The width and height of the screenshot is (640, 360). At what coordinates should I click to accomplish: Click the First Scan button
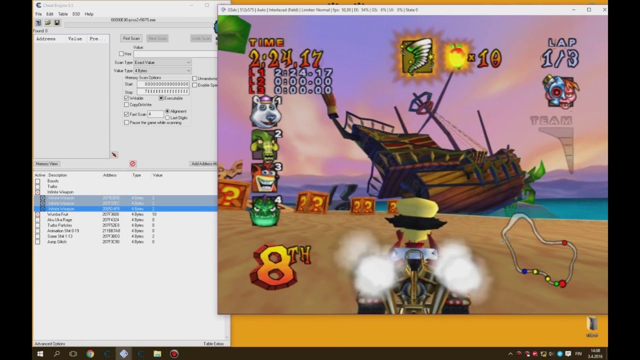131,38
